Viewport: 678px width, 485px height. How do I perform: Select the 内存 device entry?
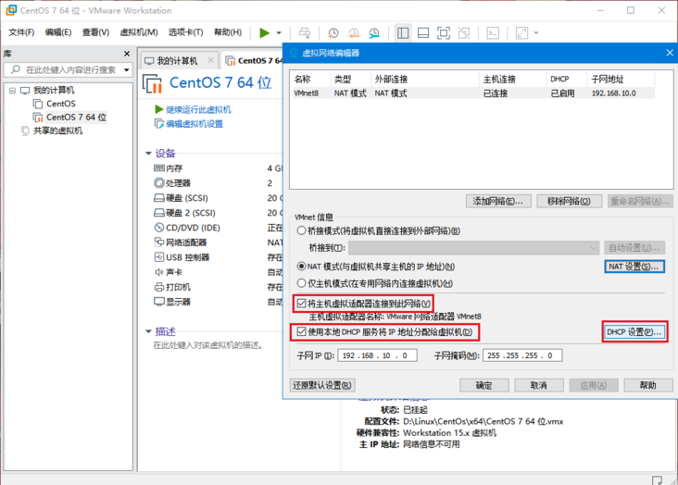(174, 168)
